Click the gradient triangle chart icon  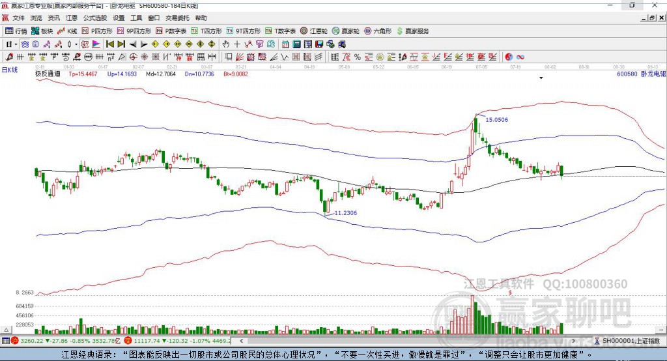tap(96, 44)
